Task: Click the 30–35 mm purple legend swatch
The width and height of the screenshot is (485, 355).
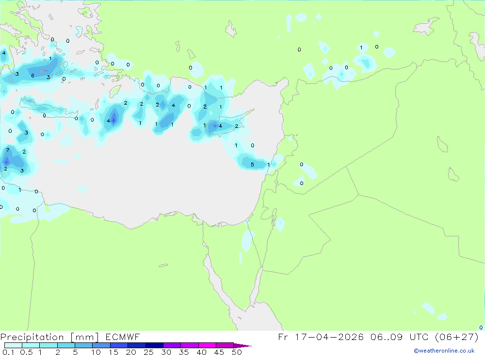Action: (172, 345)
